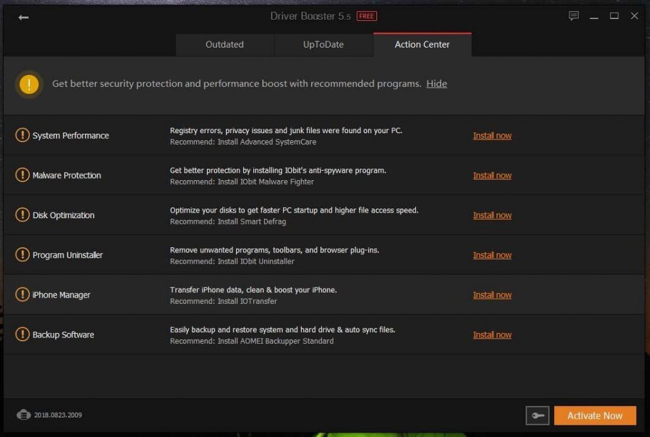
Task: Click the license key icon button
Action: click(537, 415)
